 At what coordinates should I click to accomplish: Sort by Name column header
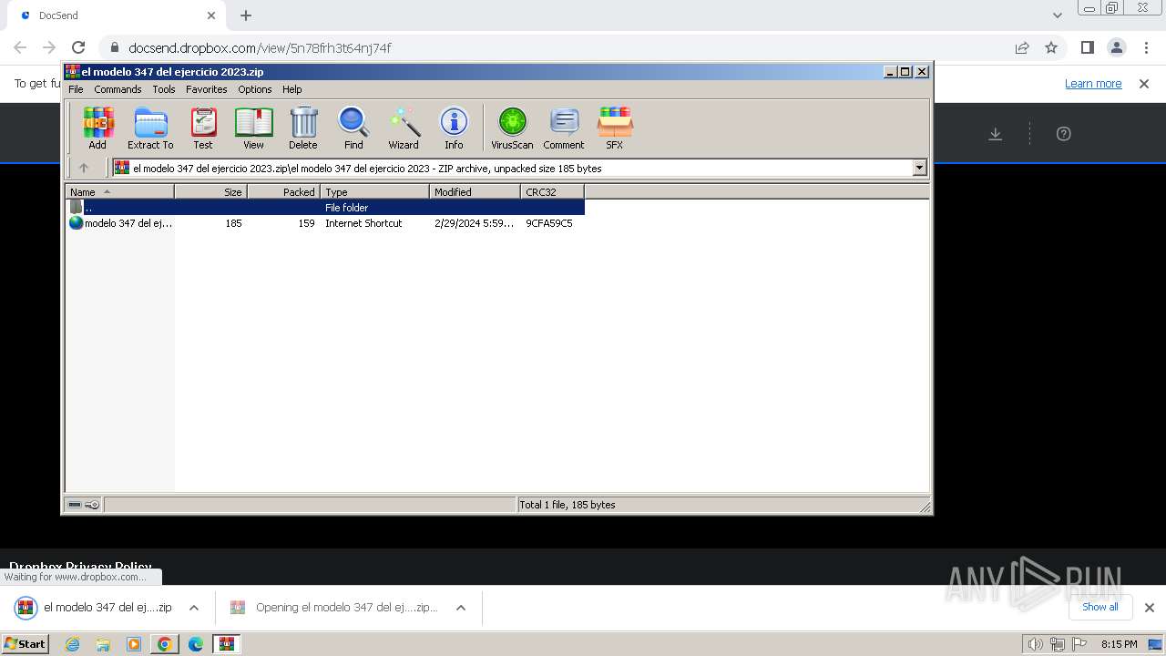point(119,191)
